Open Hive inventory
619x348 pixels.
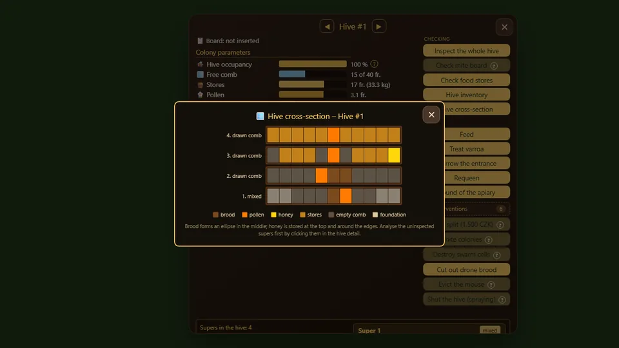466,95
